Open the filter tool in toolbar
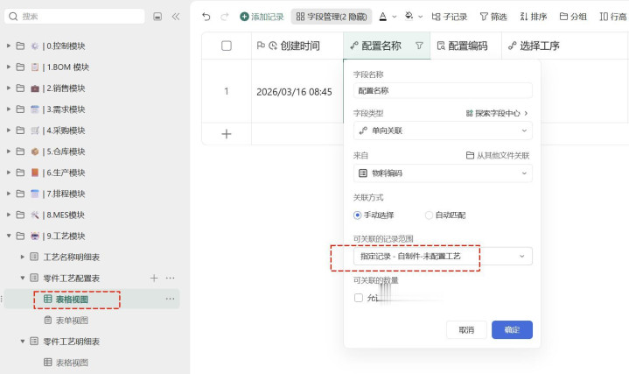Screen dimensions: 629x374 tap(493, 17)
